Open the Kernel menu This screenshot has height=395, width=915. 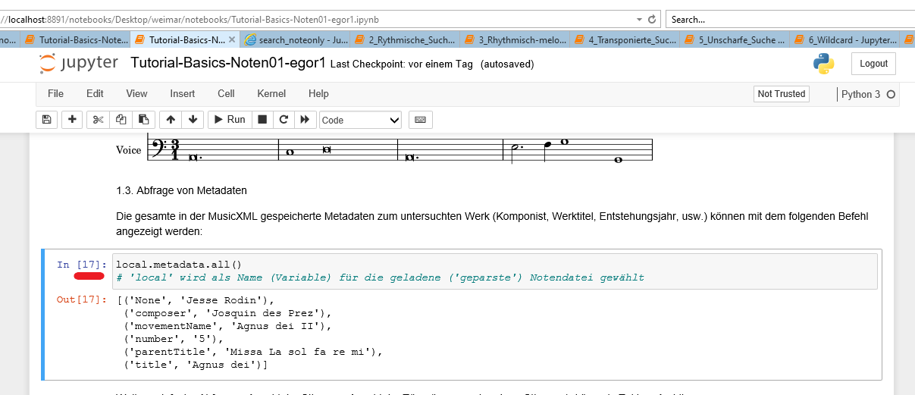coord(271,94)
